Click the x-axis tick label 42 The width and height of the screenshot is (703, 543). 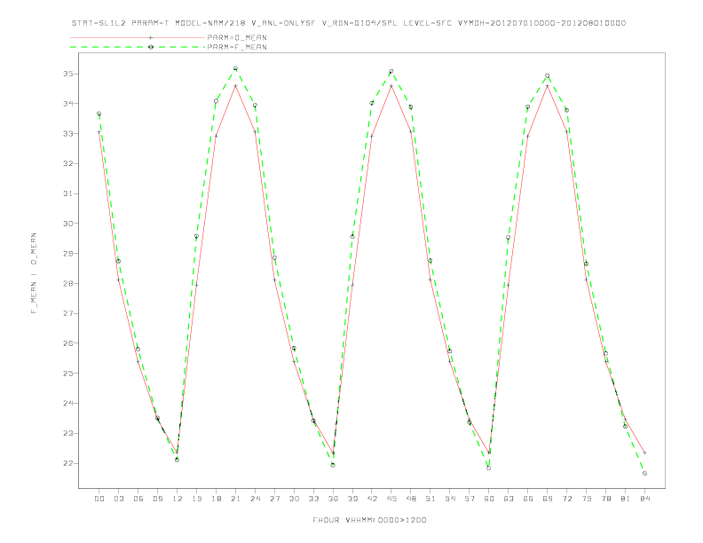pyautogui.click(x=372, y=499)
